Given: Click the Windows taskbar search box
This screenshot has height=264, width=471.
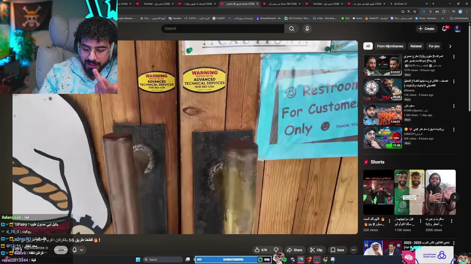Looking at the screenshot, I should coord(162,260).
